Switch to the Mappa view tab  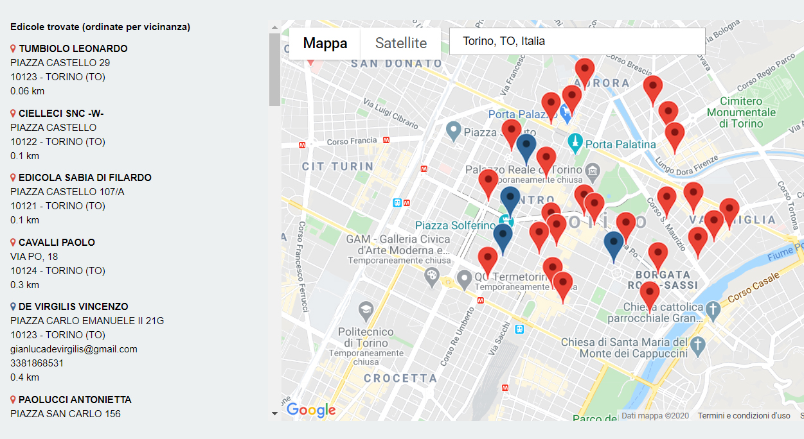tap(325, 43)
